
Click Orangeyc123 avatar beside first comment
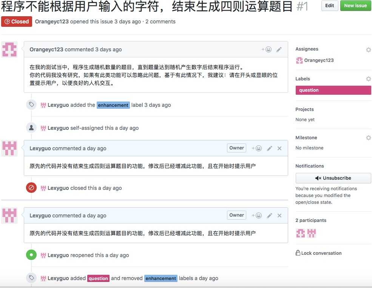(9, 49)
